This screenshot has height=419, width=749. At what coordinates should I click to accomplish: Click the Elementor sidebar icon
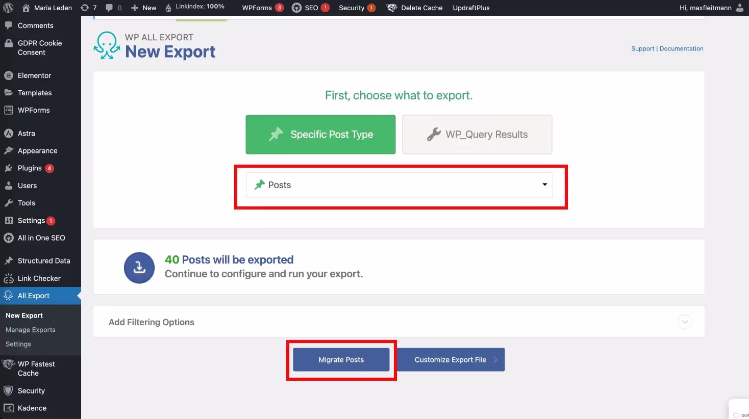coord(8,75)
